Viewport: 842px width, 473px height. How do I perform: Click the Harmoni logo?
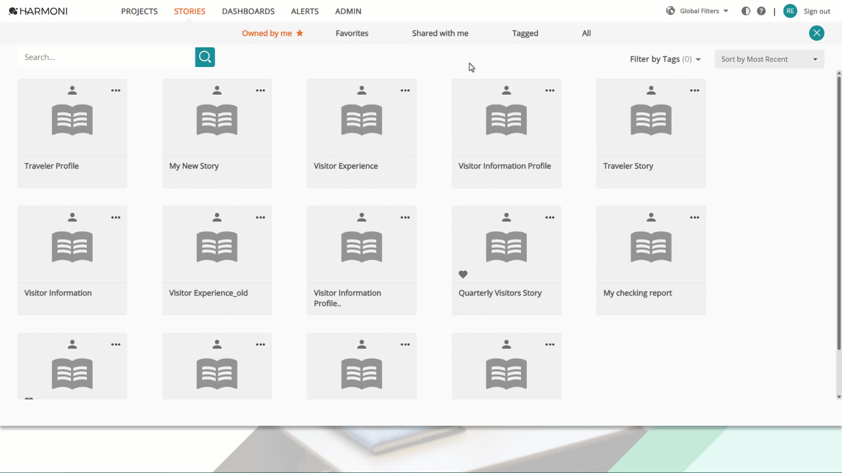click(x=38, y=11)
